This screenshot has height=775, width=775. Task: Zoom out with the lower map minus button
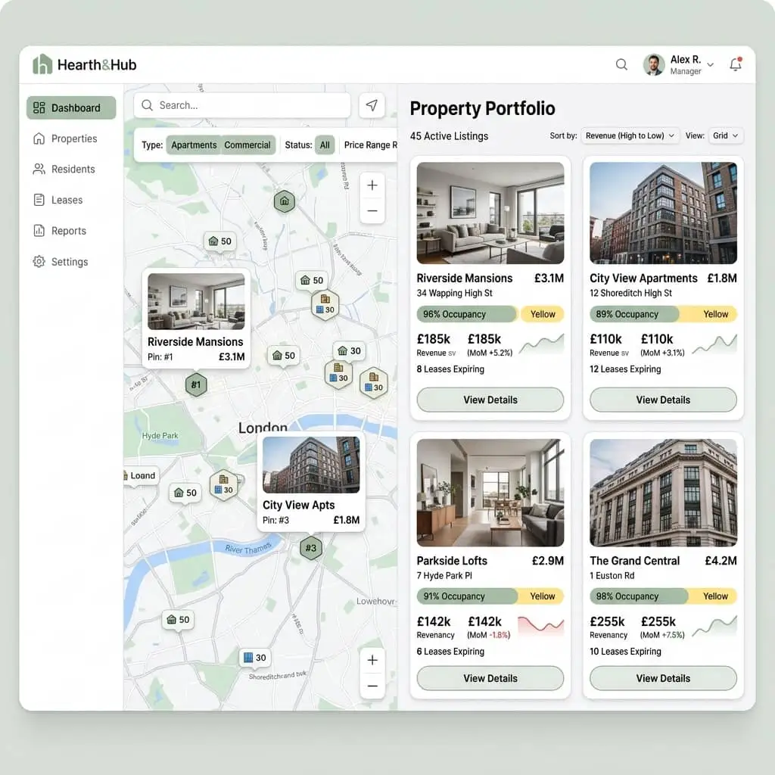tap(372, 686)
